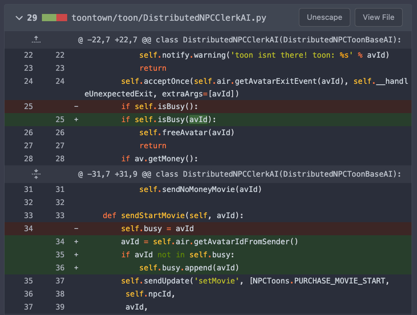417x315 pixels.
Task: Click the line with self.sendUpdate('setMovie'
Action: (255, 281)
